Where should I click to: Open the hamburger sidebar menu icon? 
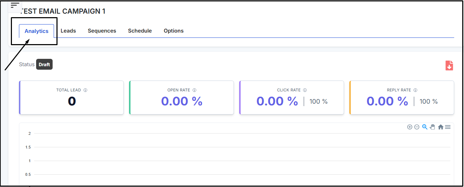point(15,5)
